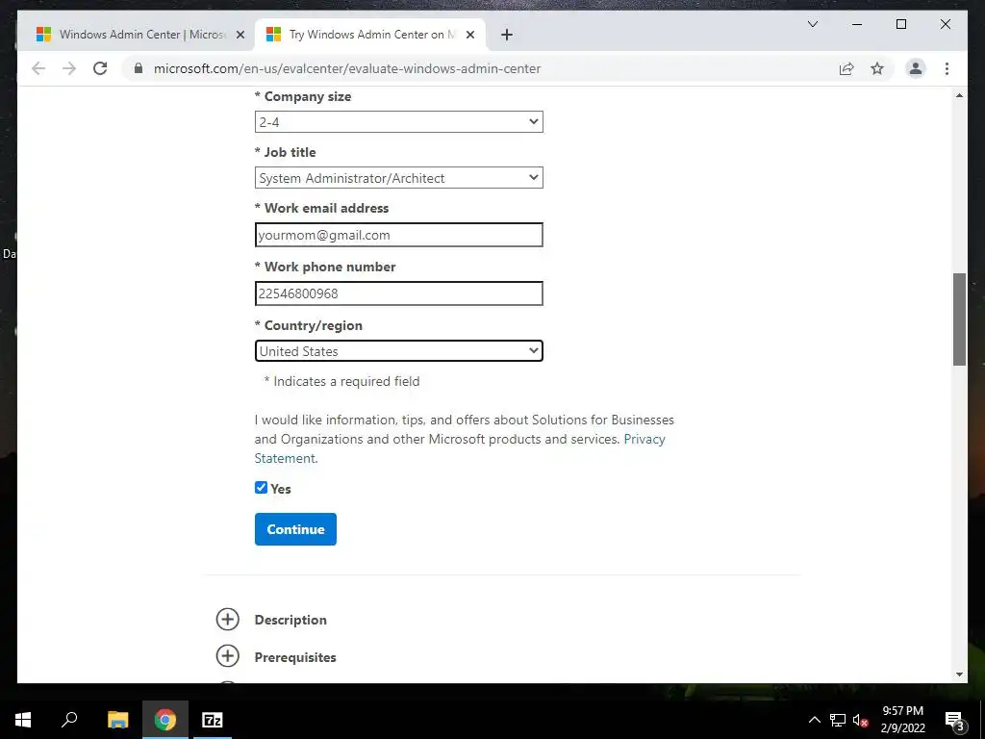Reload the page with the refresh icon

(x=100, y=68)
